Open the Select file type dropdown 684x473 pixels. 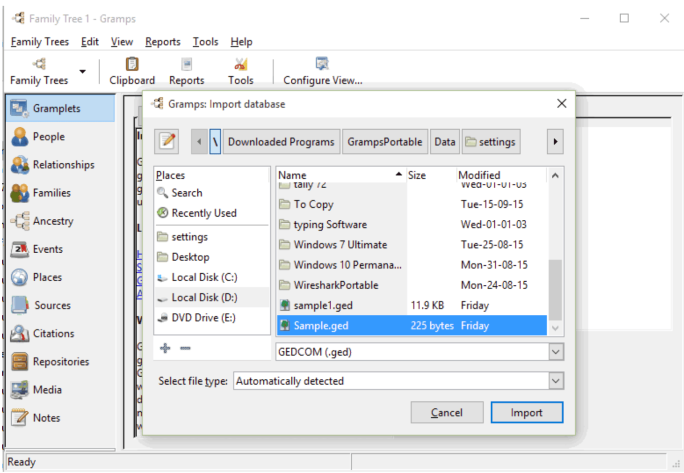pyautogui.click(x=555, y=381)
